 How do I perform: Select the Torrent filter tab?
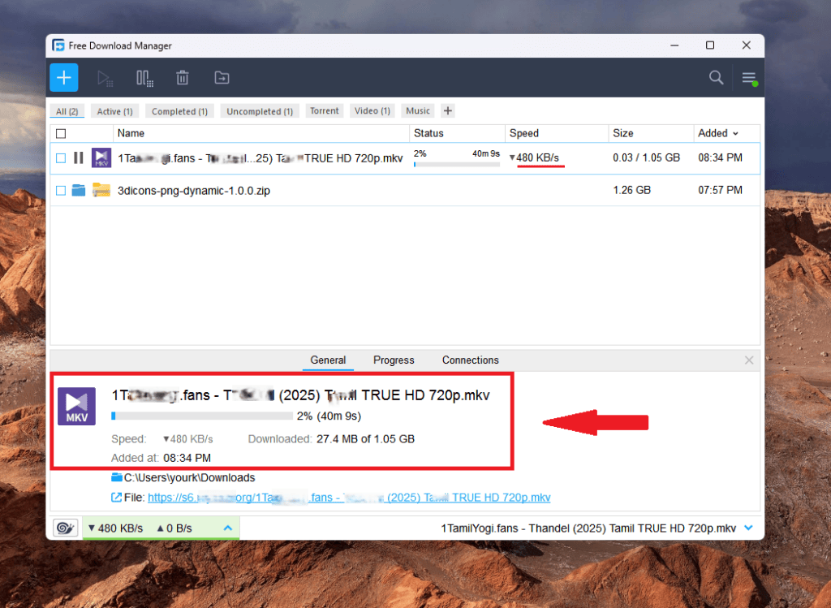point(325,110)
